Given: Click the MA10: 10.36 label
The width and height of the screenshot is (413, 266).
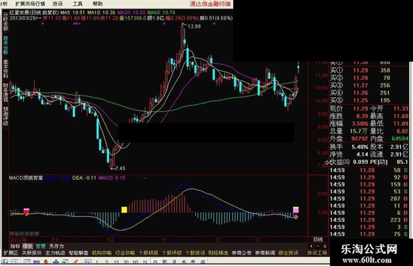Looking at the screenshot, I should tap(101, 12).
